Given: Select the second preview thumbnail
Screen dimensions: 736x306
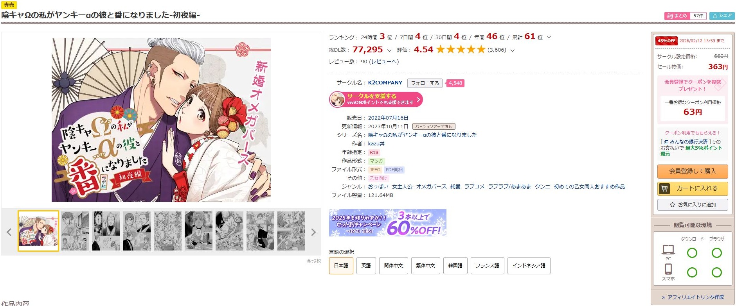Looking at the screenshot, I should [75, 231].
